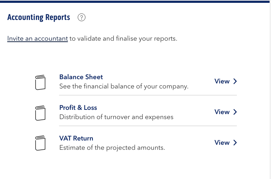Open the VAT Return report title
Screen dimensions: 271x179
[76, 138]
